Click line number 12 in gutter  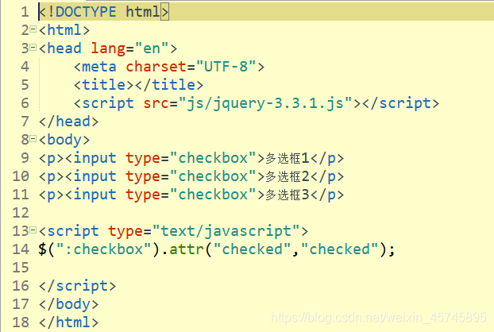21,213
